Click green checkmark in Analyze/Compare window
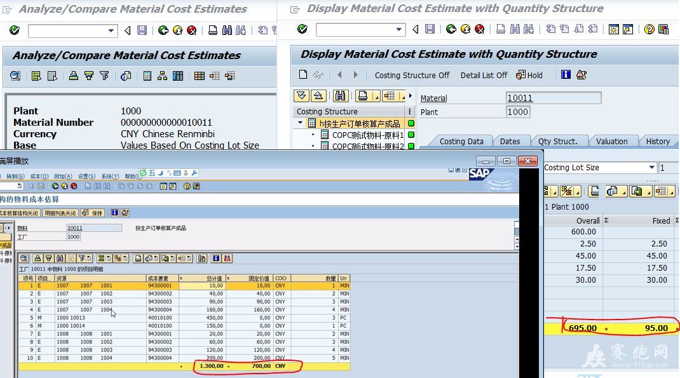This screenshot has height=378, width=680. pos(15,30)
